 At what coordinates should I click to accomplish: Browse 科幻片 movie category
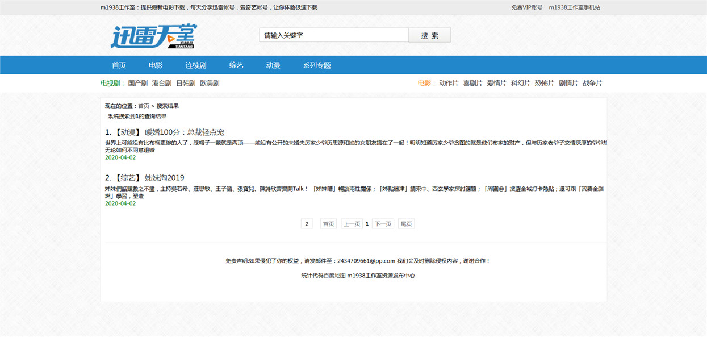[x=520, y=83]
